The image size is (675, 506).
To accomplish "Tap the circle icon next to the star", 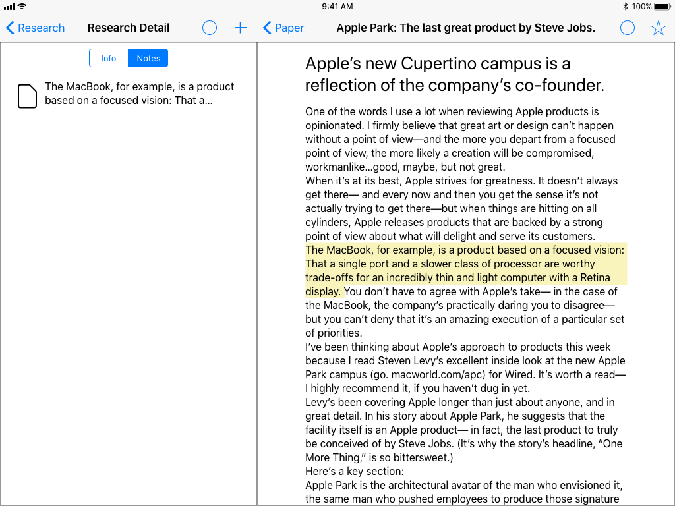I will pos(628,28).
